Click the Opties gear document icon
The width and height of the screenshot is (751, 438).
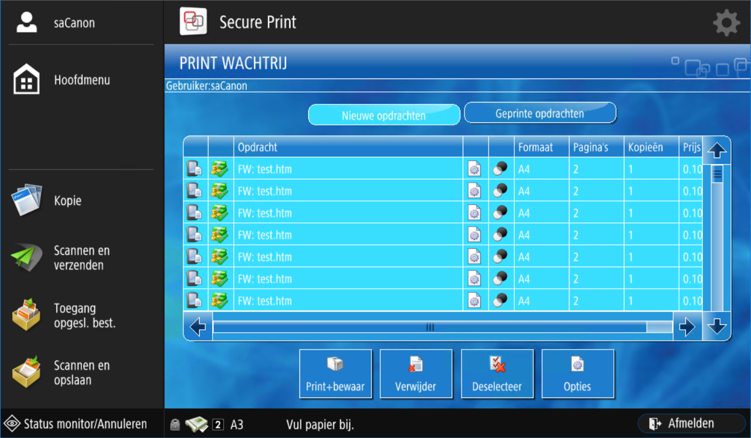[x=578, y=364]
